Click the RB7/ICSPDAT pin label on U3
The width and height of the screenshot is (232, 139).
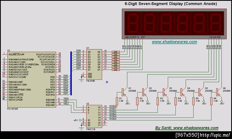16,100
